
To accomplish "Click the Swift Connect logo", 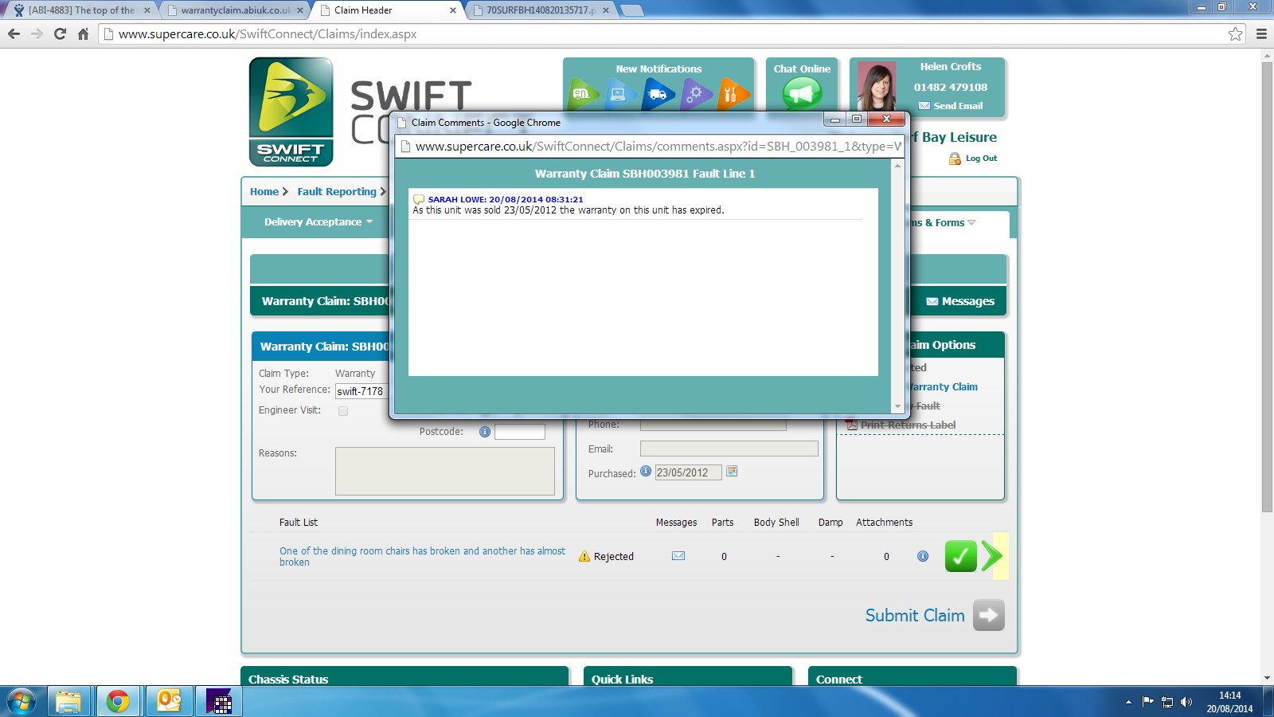I will pyautogui.click(x=291, y=112).
